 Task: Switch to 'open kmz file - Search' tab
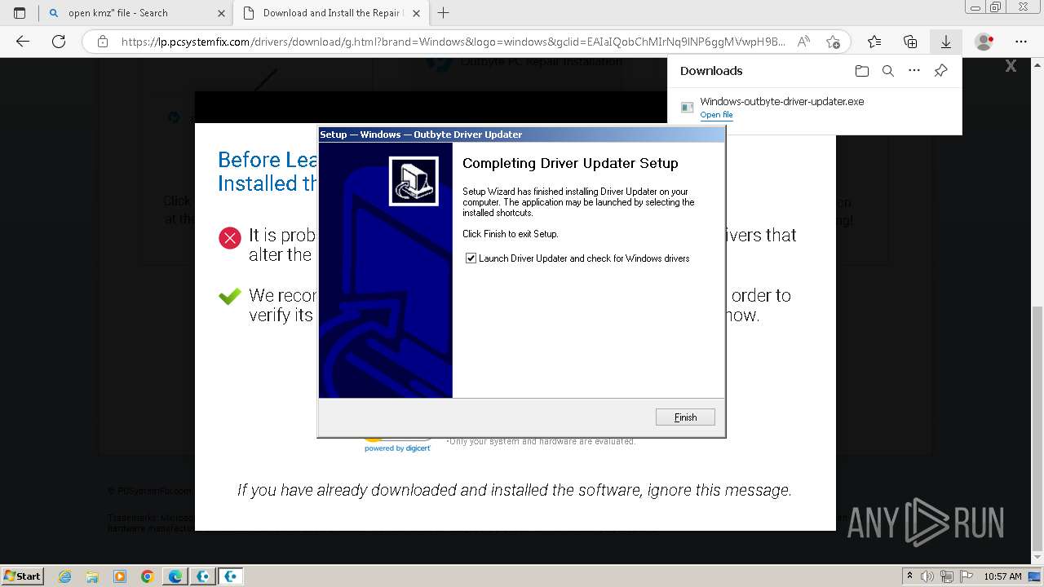click(135, 13)
